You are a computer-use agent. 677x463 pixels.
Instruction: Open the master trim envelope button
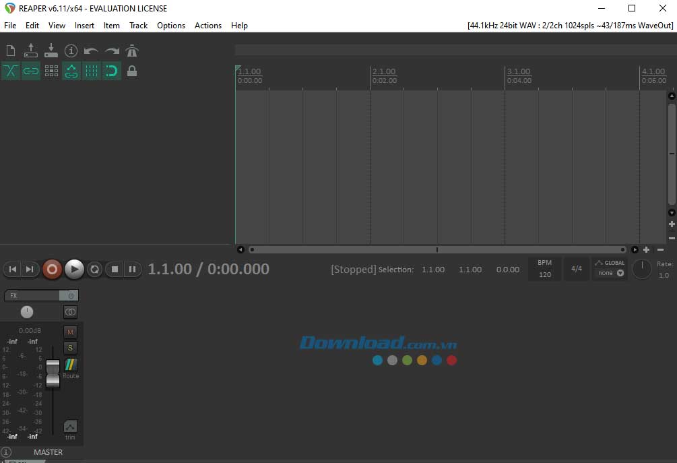pos(70,427)
